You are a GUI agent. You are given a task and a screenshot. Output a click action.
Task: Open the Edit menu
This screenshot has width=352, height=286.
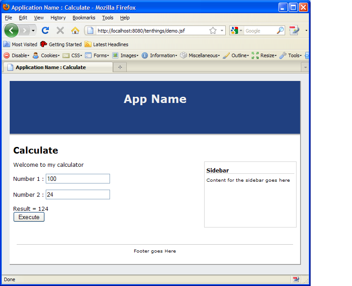(x=23, y=18)
